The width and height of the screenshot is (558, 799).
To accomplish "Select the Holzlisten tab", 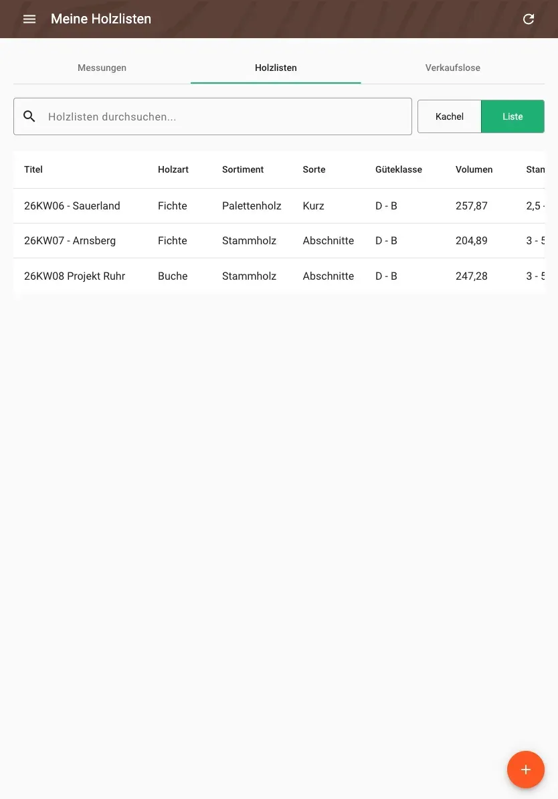I will click(x=276, y=68).
